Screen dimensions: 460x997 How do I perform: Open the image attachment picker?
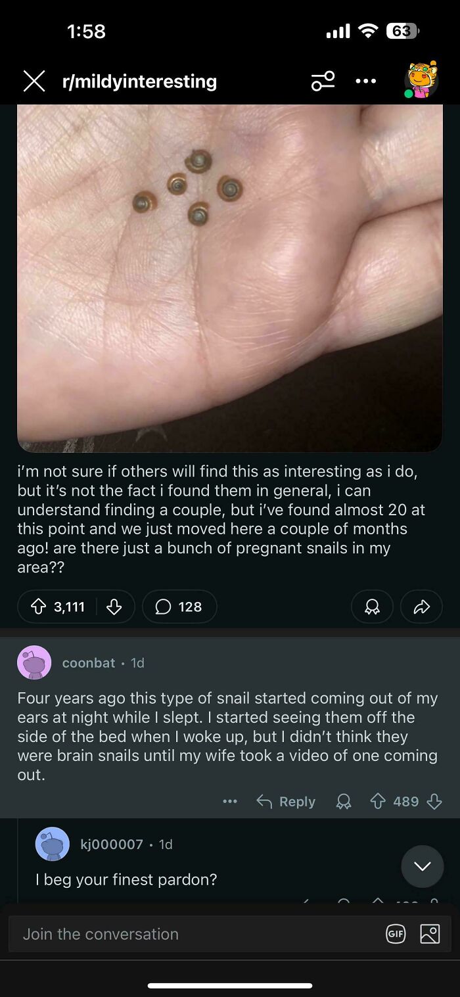[430, 933]
